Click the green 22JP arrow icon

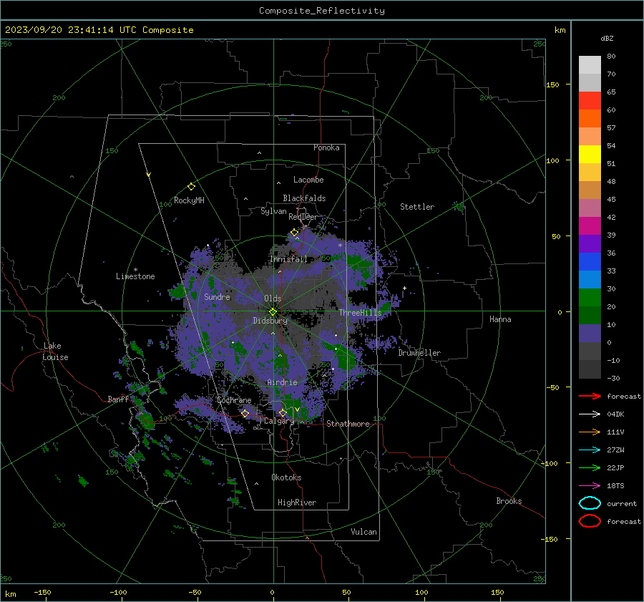[x=590, y=467]
